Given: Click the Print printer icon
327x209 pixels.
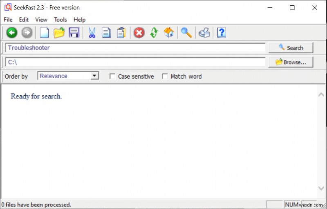Looking at the screenshot, I should [204, 33].
